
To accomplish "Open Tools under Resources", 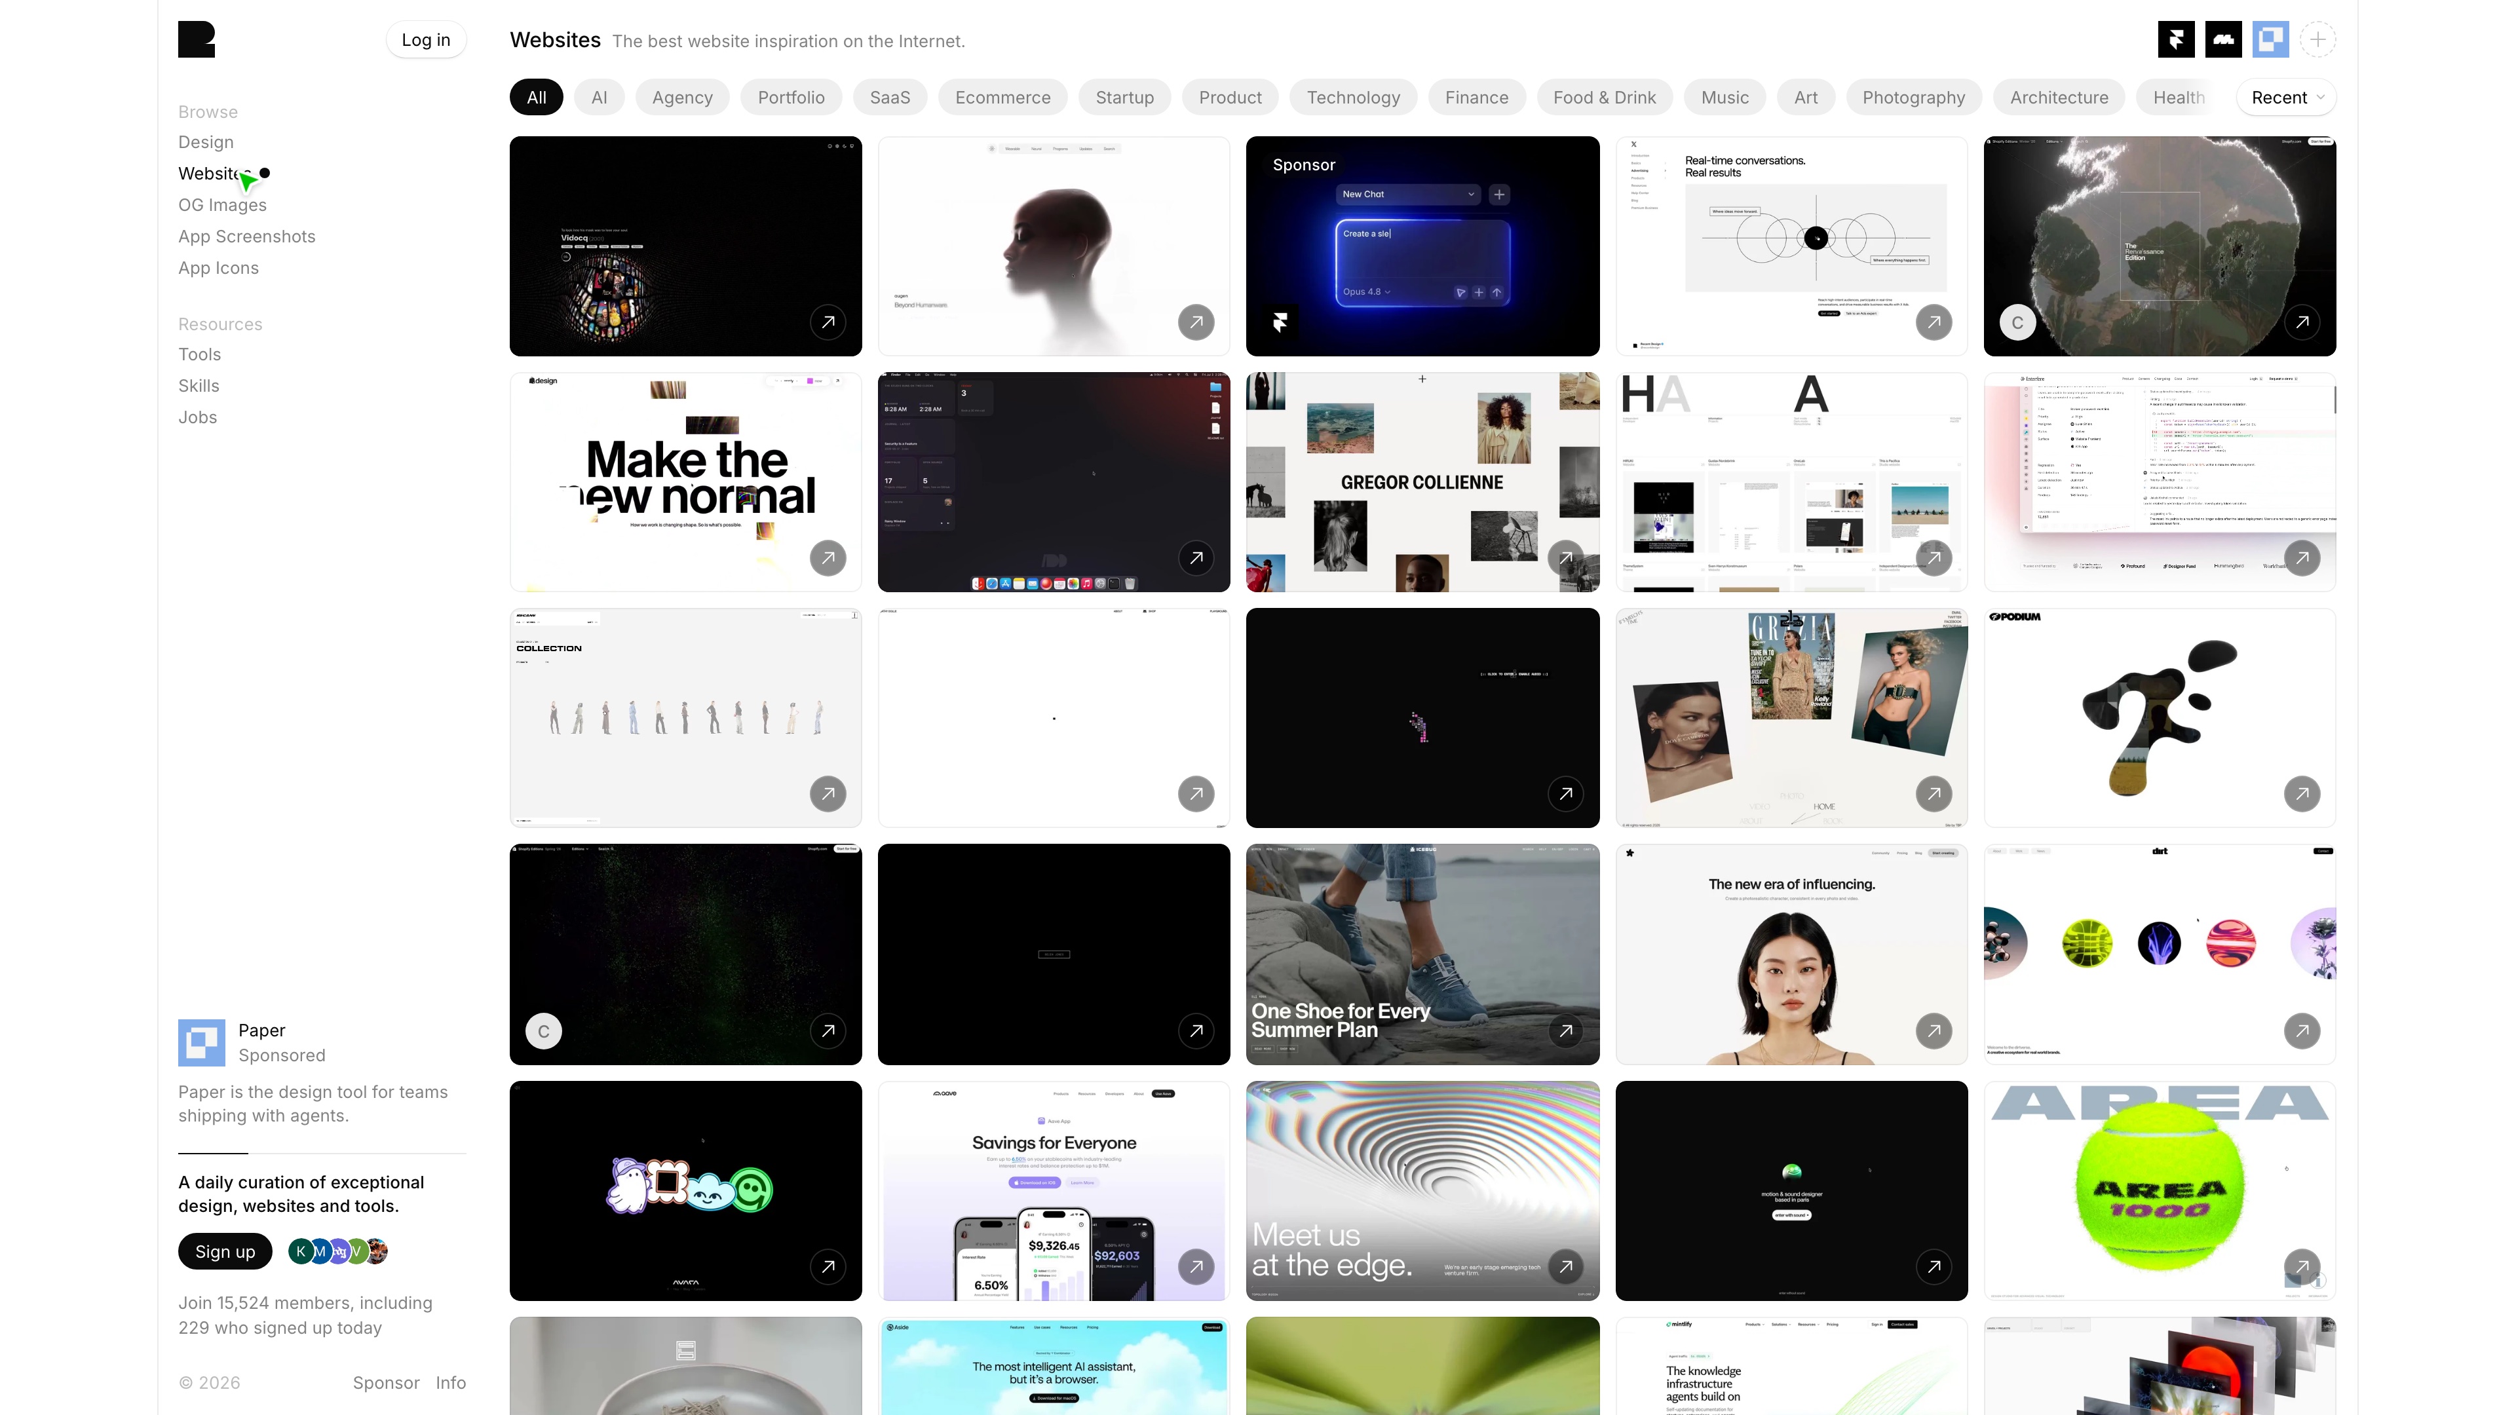I will tap(199, 354).
